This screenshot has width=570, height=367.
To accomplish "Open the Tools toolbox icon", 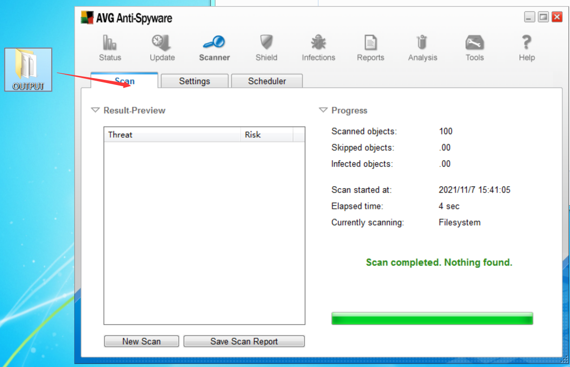I will [474, 43].
